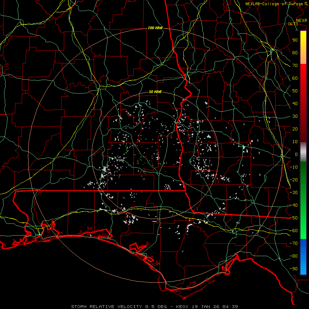The height and width of the screenshot is (309, 309).
Task: Select the -40 value on the velocity scale
Action: [294, 205]
